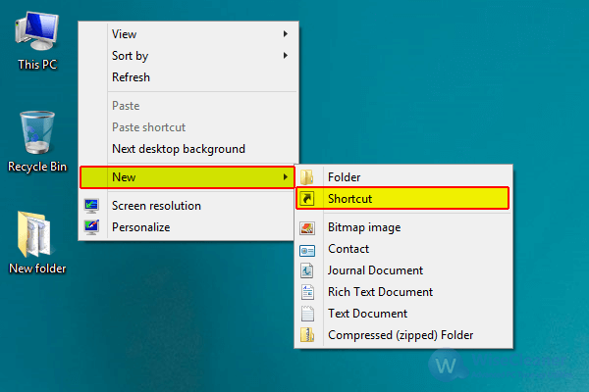The image size is (589, 392).
Task: Expand the Sort by submenu arrow
Action: click(286, 56)
